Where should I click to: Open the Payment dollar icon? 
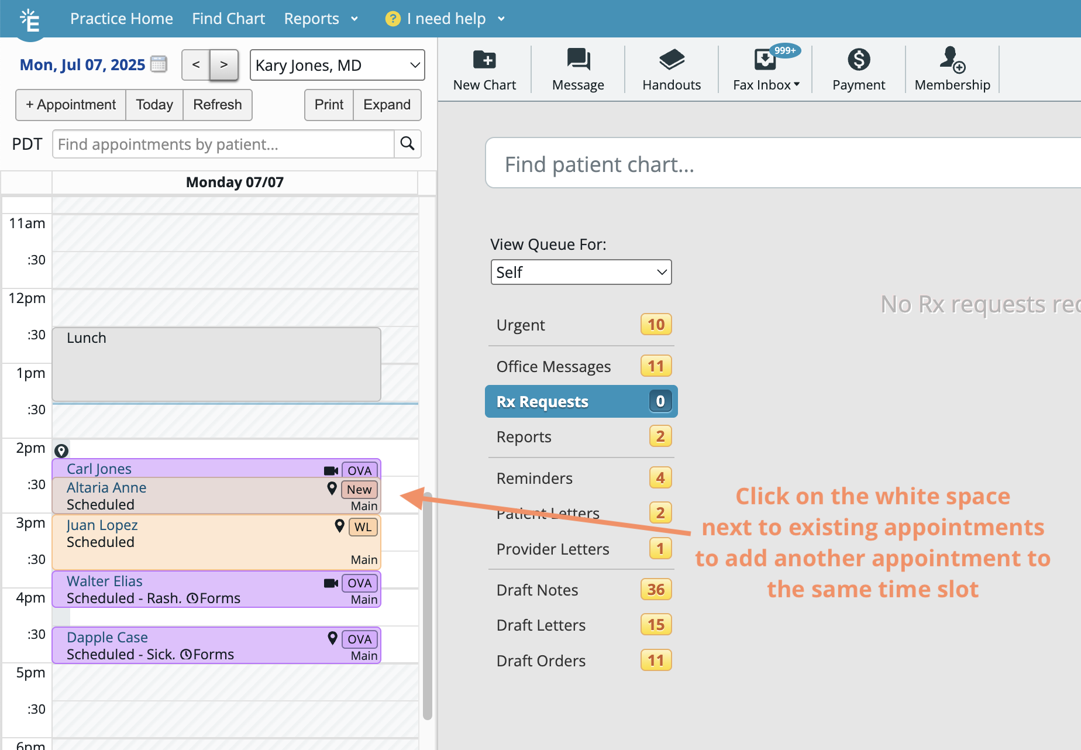pos(858,60)
